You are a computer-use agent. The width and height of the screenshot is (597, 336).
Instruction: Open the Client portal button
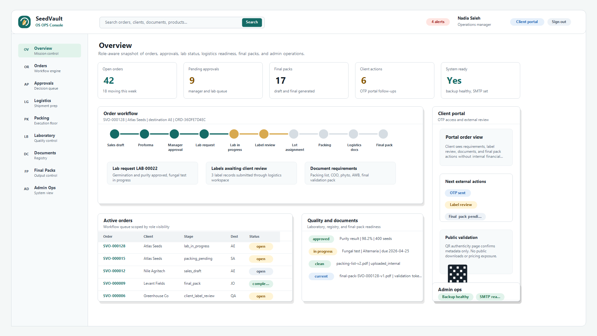(x=527, y=22)
